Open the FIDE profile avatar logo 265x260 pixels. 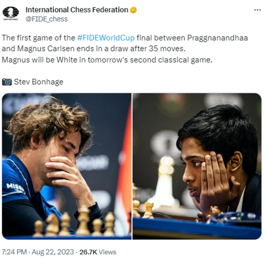[x=11, y=14]
